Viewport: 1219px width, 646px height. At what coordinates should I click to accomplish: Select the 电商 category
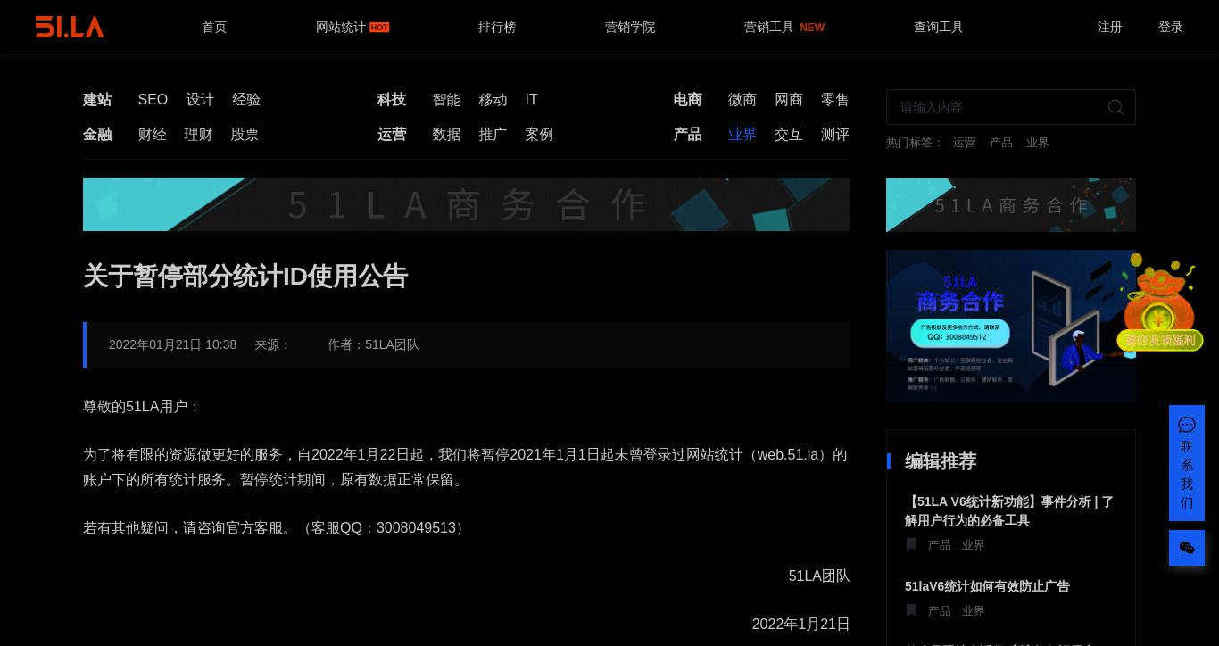coord(687,100)
